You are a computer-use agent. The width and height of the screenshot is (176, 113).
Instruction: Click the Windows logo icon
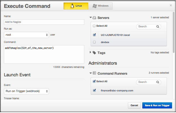pyautogui.click(x=94, y=6)
